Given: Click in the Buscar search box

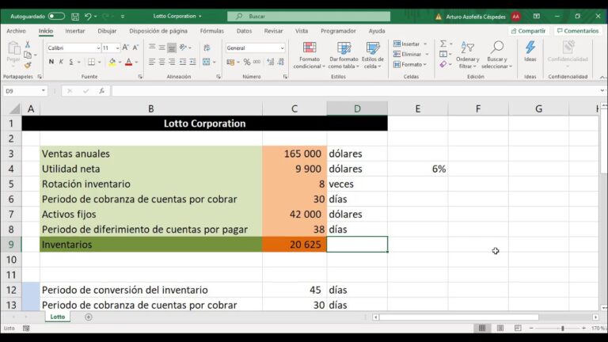Looking at the screenshot, I should (309, 17).
